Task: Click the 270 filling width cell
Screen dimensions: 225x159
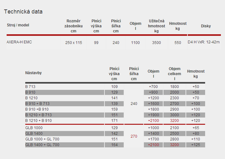Action: (134, 136)
